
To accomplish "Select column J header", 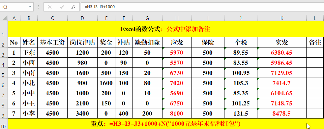I will (x=241, y=18).
